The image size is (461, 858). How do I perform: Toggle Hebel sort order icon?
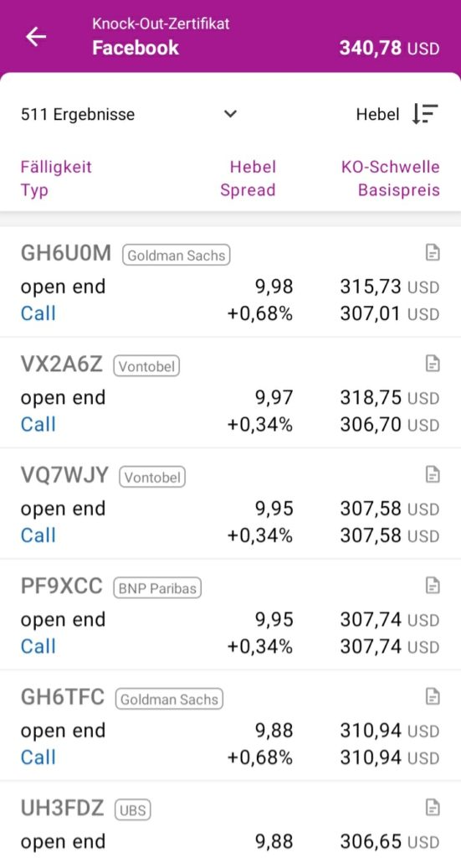(426, 114)
